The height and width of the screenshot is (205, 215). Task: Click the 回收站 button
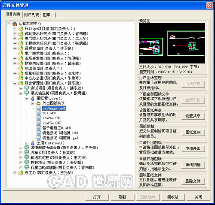click(x=173, y=197)
